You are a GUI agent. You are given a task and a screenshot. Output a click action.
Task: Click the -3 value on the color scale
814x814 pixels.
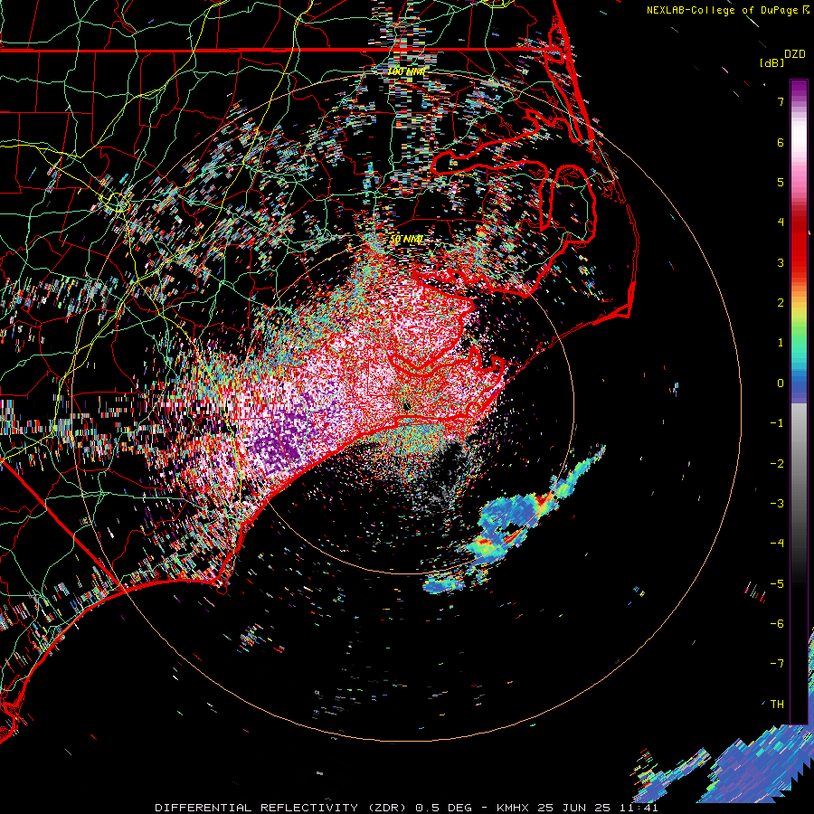point(777,503)
